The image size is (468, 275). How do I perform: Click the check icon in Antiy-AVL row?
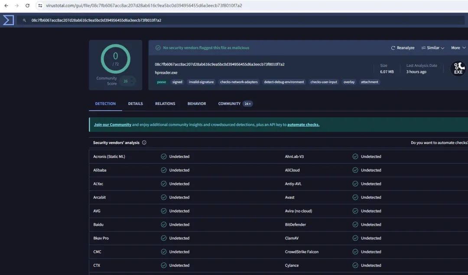tap(355, 184)
